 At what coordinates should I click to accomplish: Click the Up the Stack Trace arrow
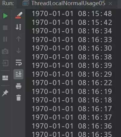[18, 39]
